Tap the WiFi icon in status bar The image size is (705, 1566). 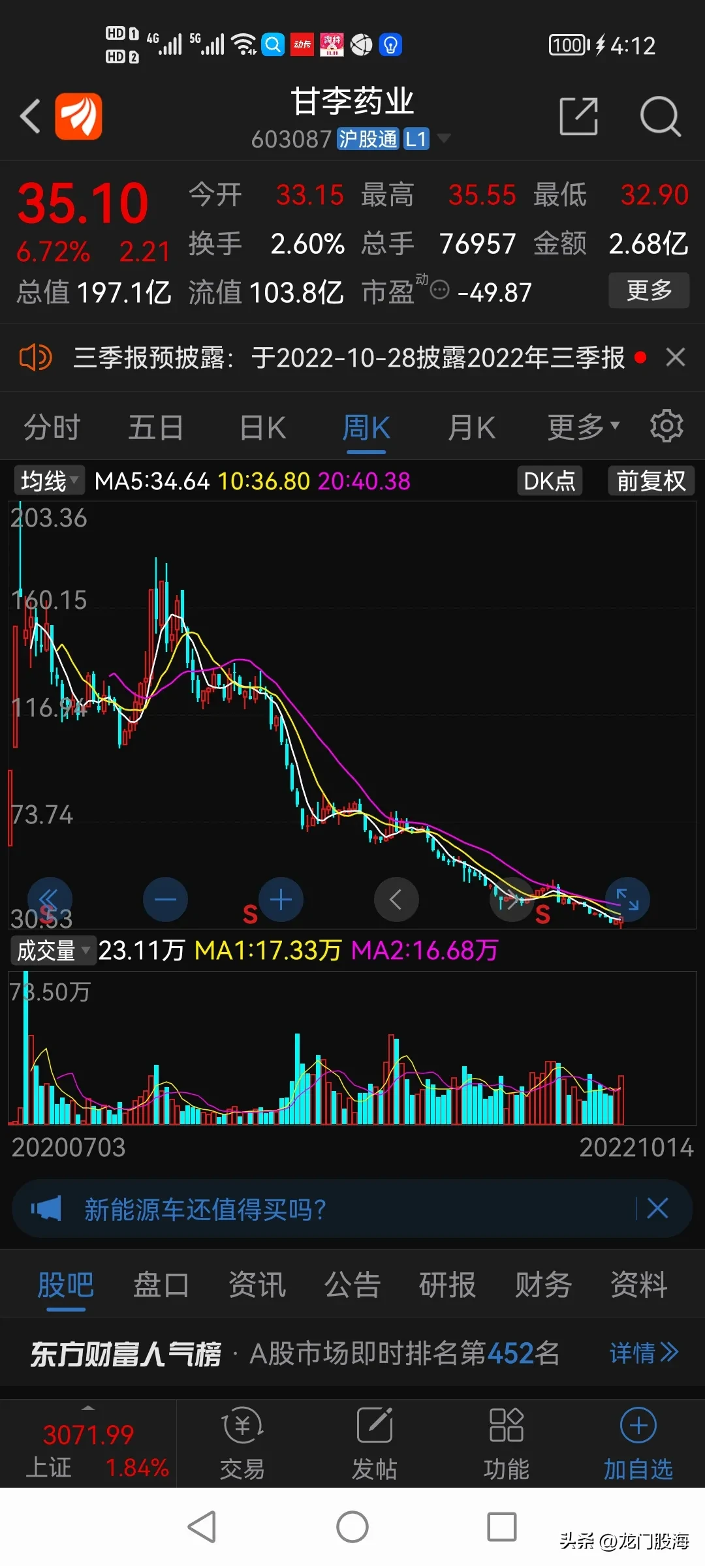tap(244, 44)
